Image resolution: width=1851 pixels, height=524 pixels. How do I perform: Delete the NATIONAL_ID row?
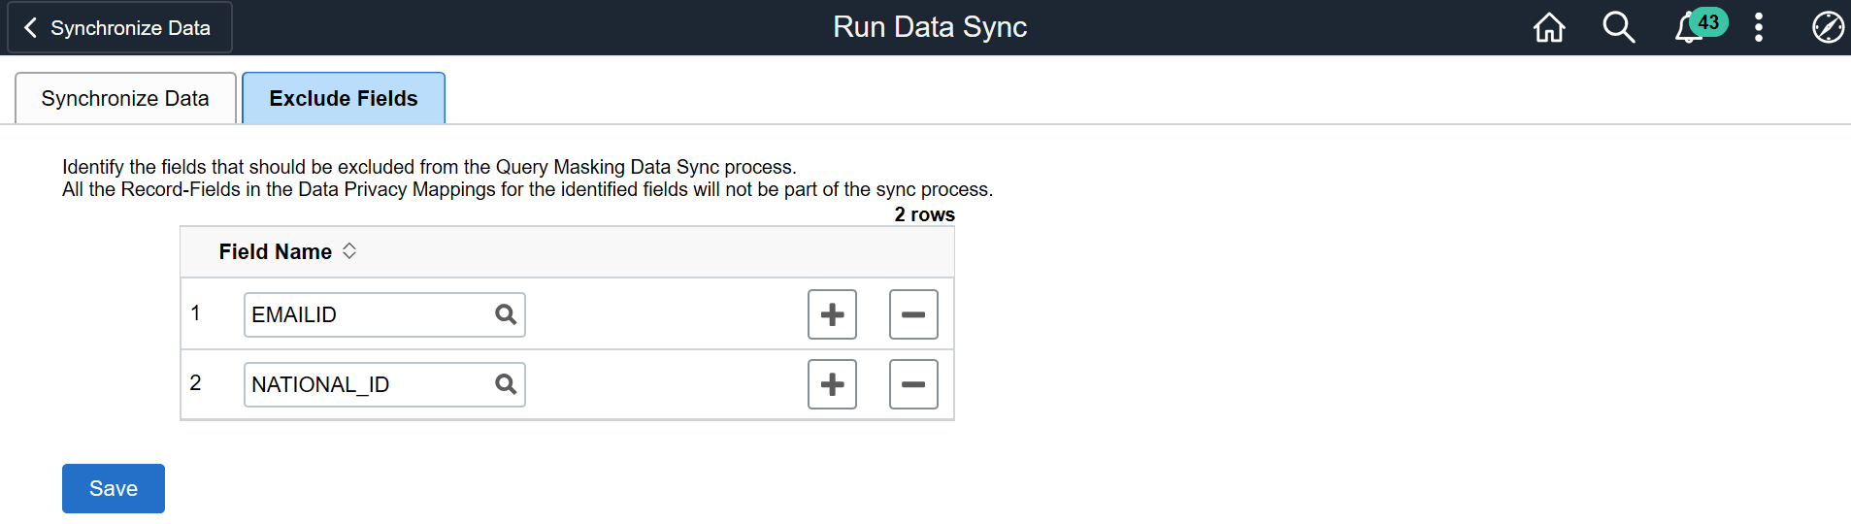[913, 384]
